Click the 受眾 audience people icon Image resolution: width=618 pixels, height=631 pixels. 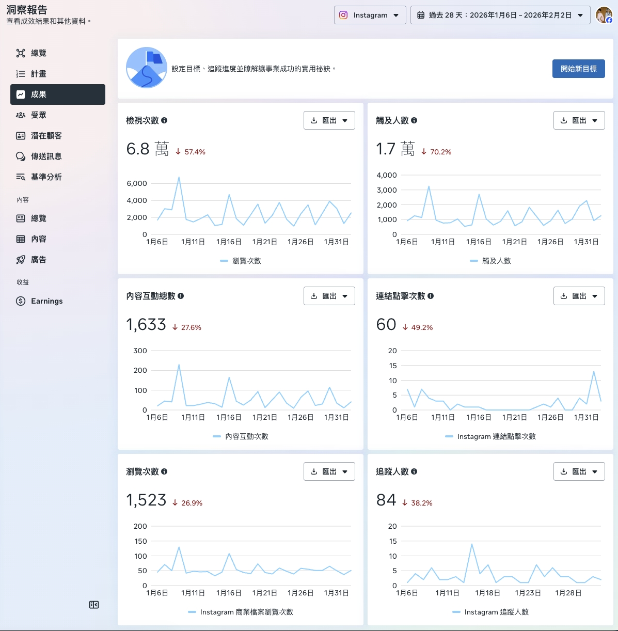(21, 115)
